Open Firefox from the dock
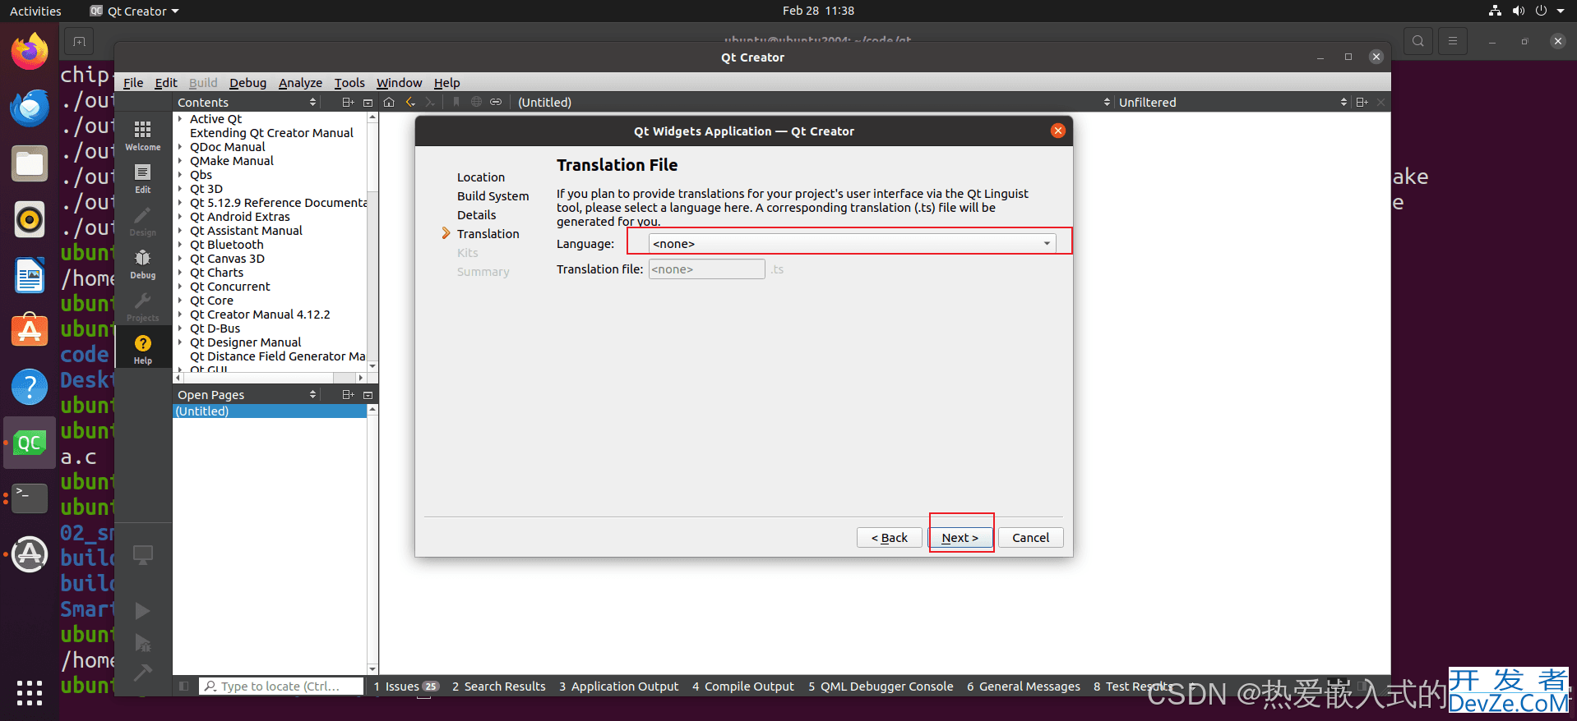The height and width of the screenshot is (721, 1577). click(x=30, y=53)
